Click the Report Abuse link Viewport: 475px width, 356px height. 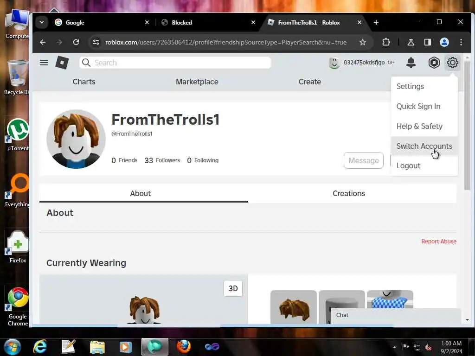(x=439, y=241)
